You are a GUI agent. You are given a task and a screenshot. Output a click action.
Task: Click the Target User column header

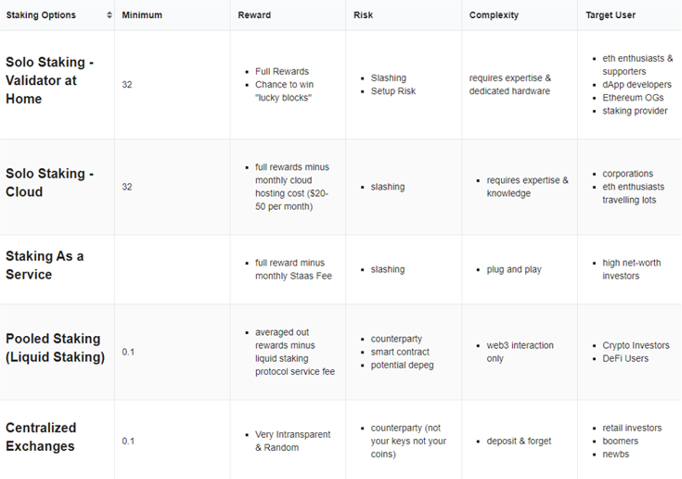coord(610,15)
